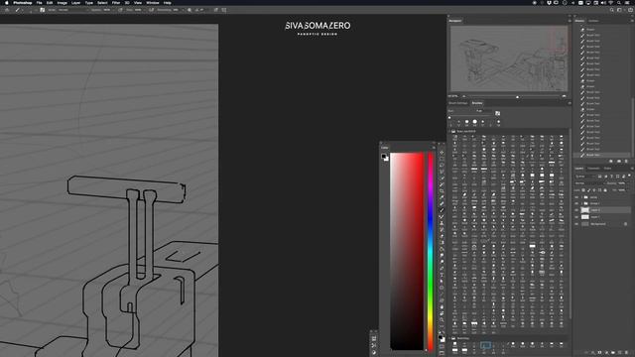Expand the Group 2 layer folder

coord(581,203)
